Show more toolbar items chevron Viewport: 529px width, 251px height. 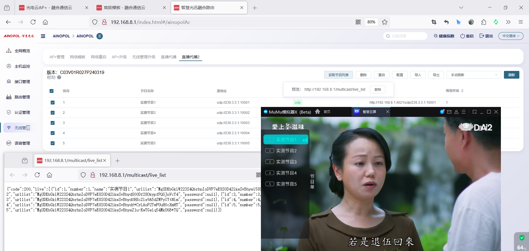click(x=508, y=22)
